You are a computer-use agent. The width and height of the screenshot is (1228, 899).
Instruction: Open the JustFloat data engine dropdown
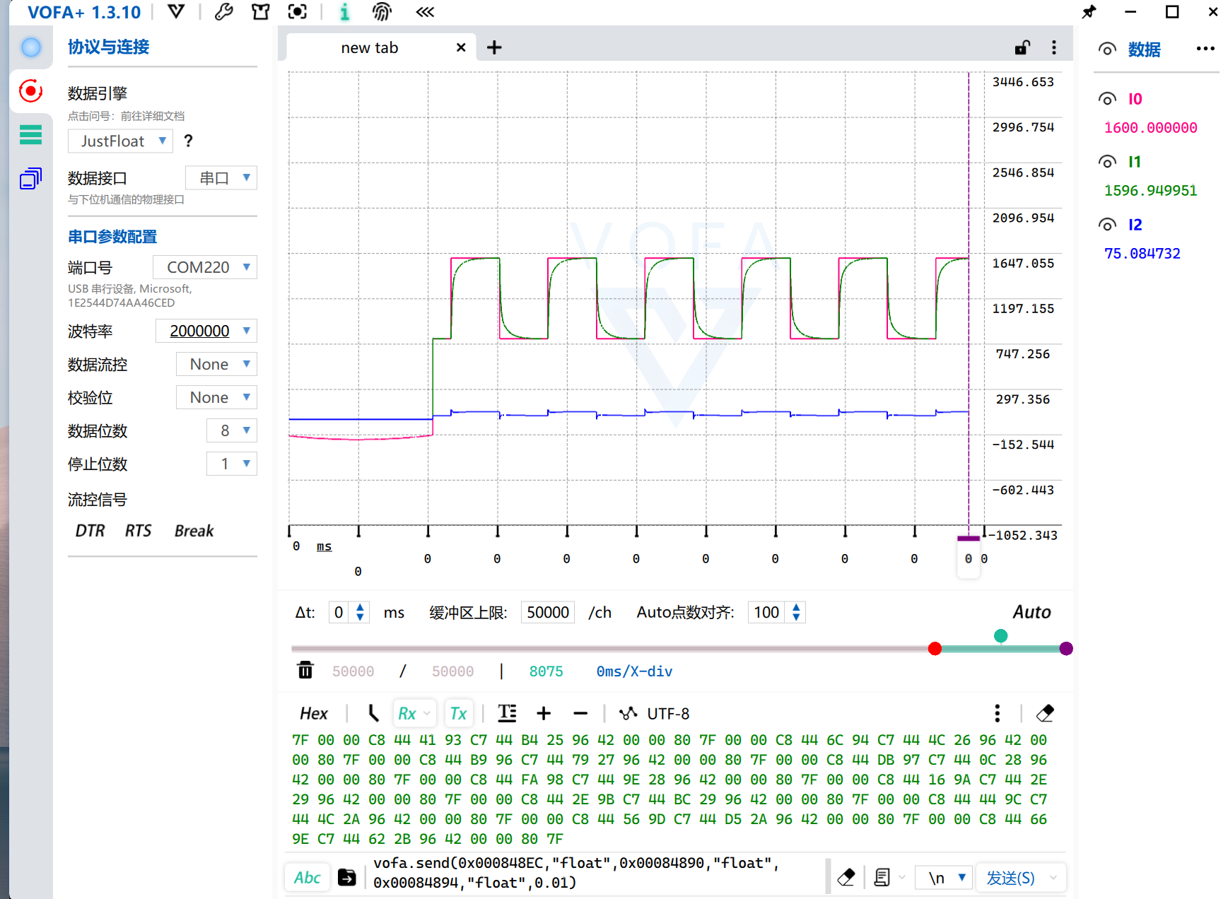(x=120, y=141)
